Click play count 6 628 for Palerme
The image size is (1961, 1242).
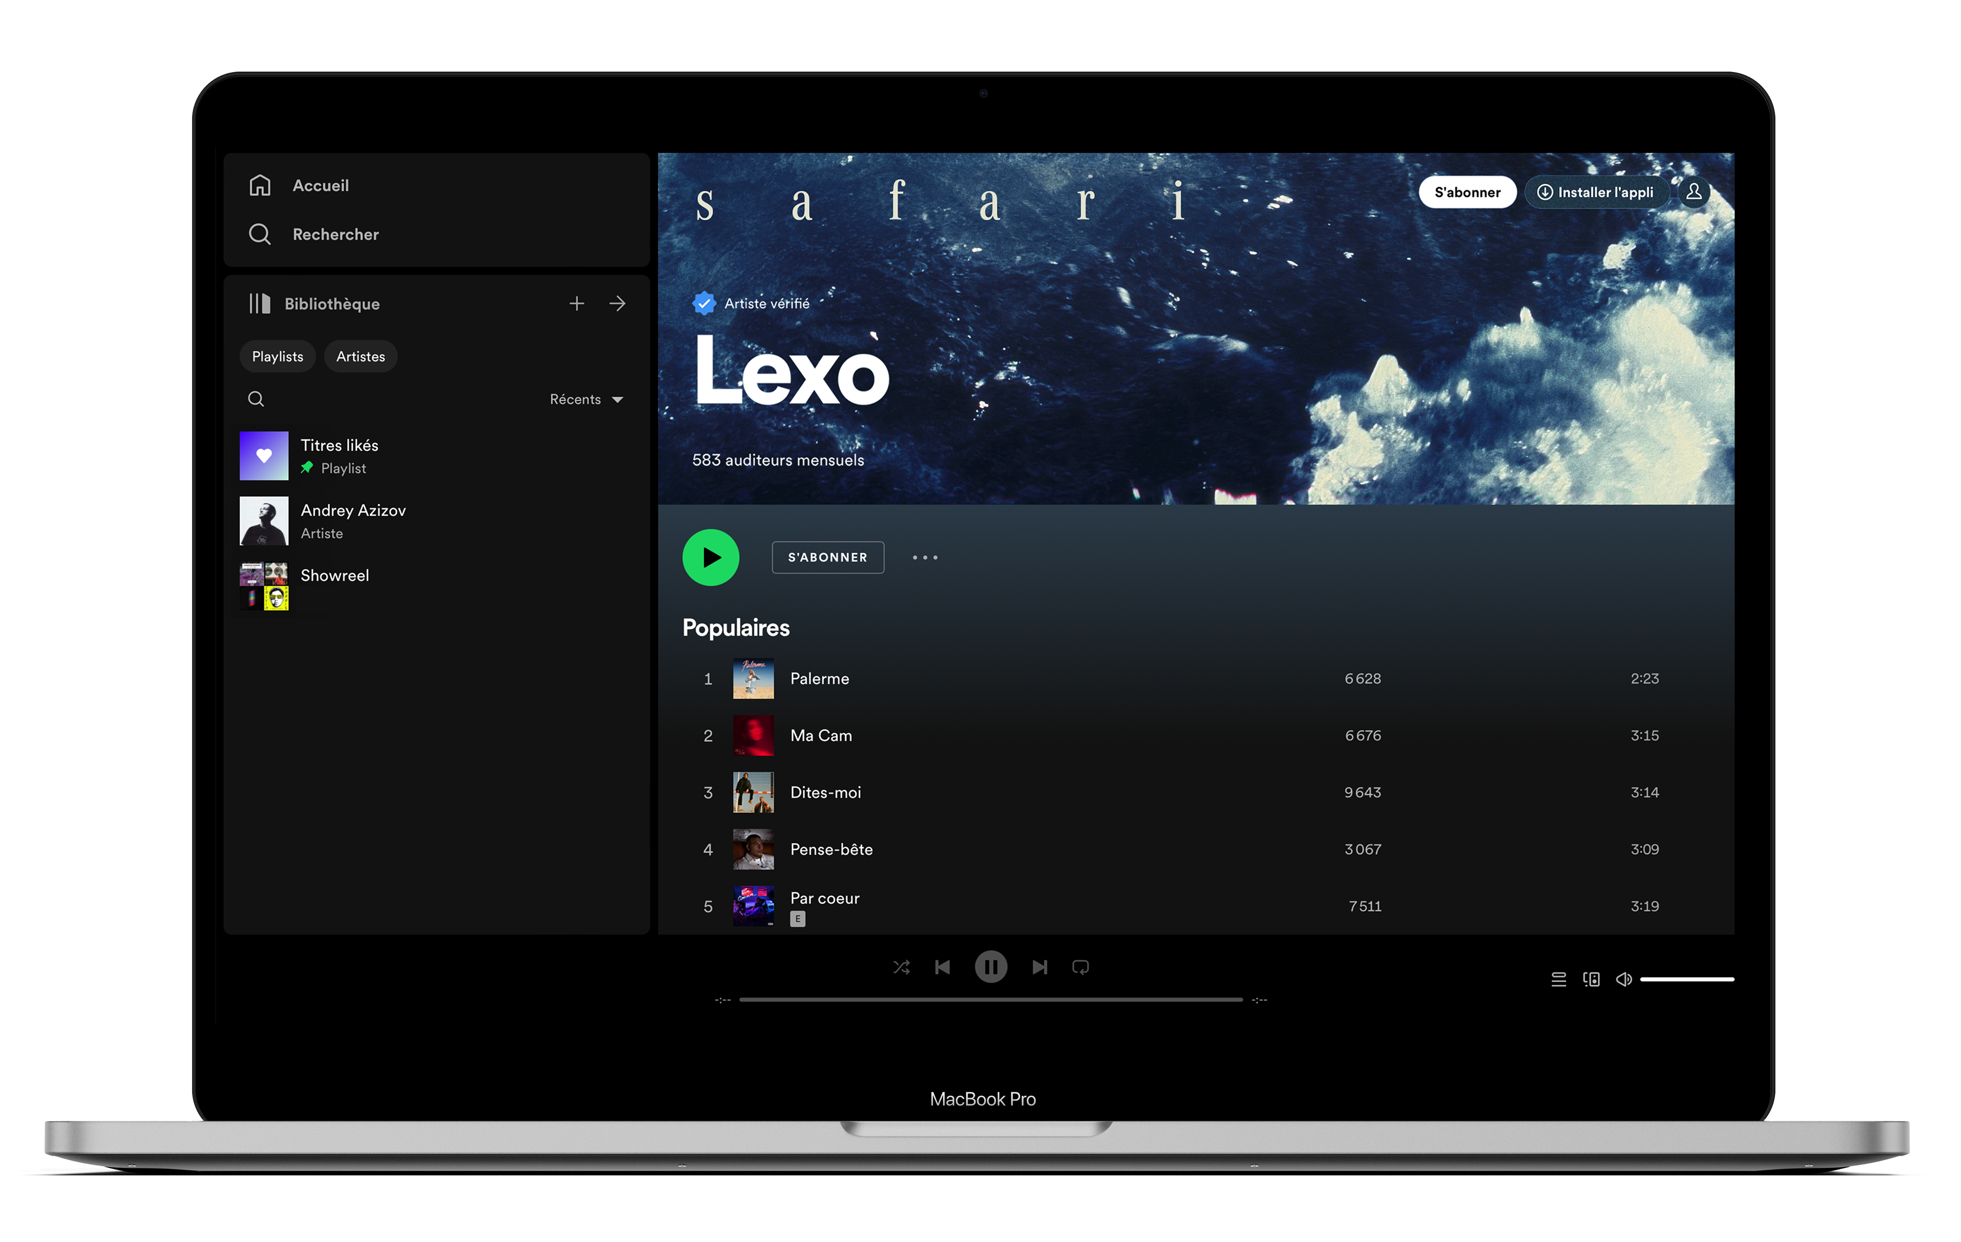pyautogui.click(x=1362, y=679)
